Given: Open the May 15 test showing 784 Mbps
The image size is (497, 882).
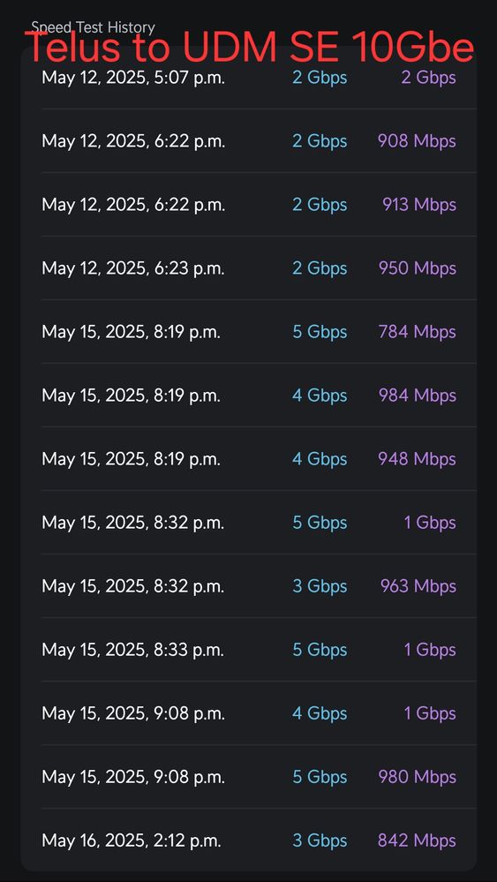Looking at the screenshot, I should 249,331.
